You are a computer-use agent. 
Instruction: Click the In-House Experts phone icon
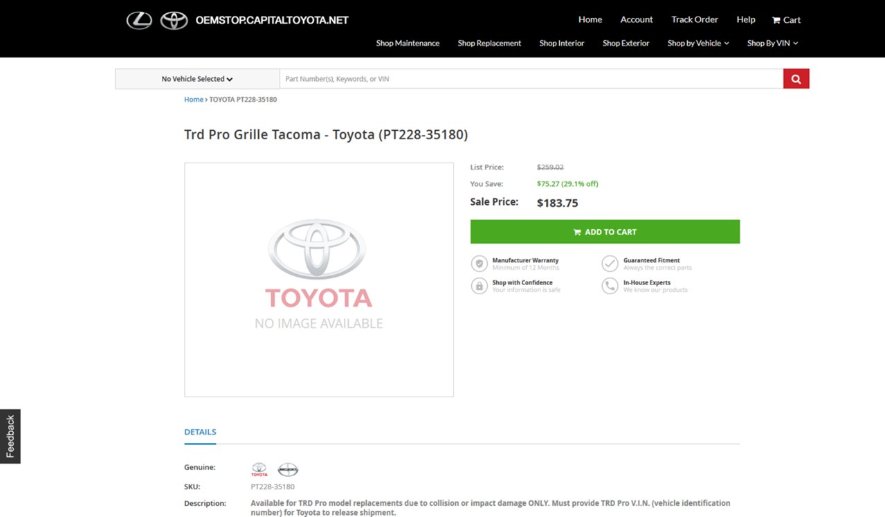click(610, 286)
